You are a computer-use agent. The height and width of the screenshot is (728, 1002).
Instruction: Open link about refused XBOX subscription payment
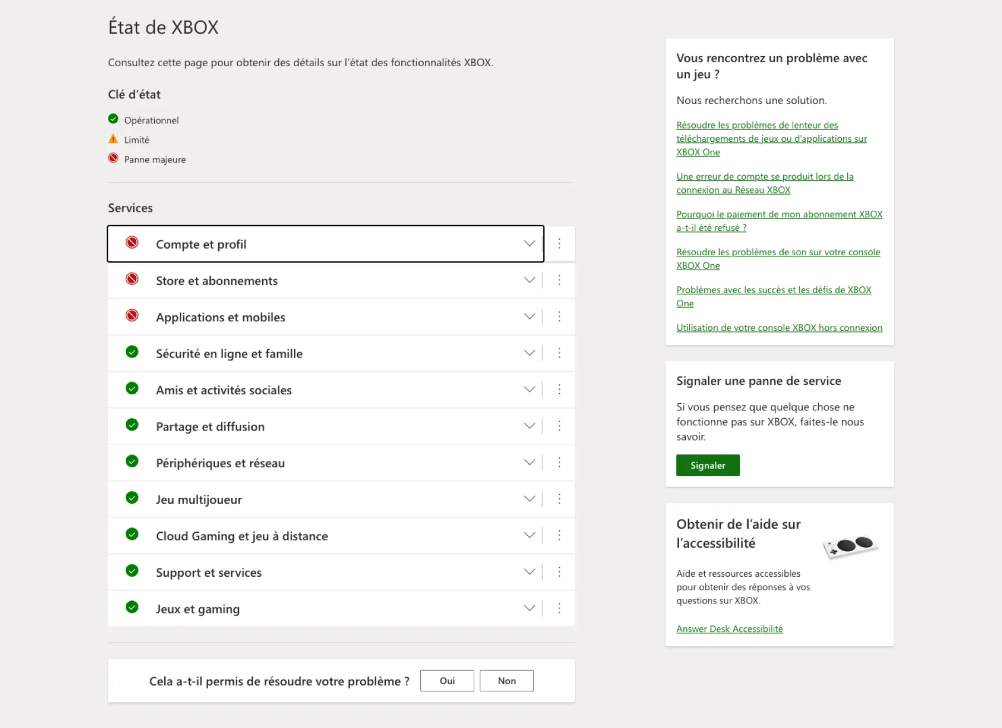779,221
